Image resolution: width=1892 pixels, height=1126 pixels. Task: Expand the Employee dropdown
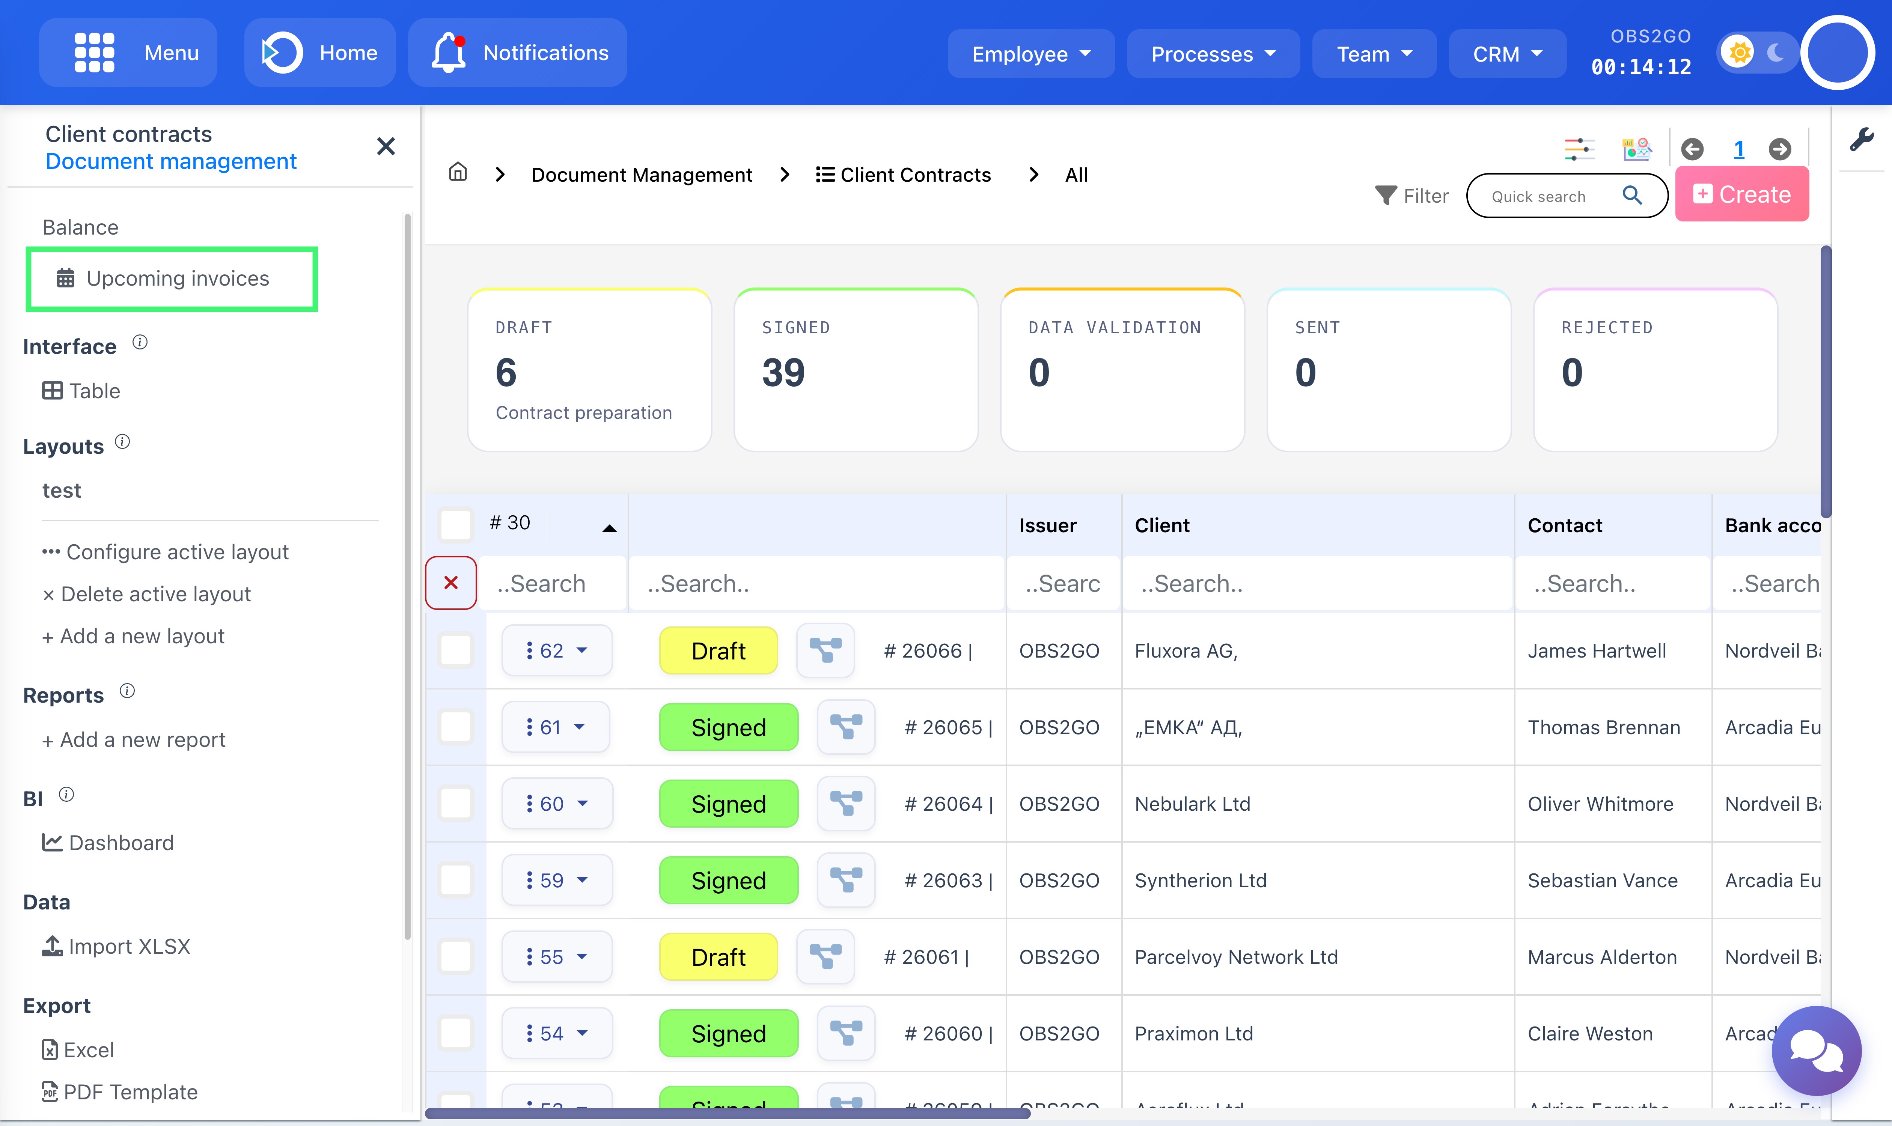coord(1030,54)
